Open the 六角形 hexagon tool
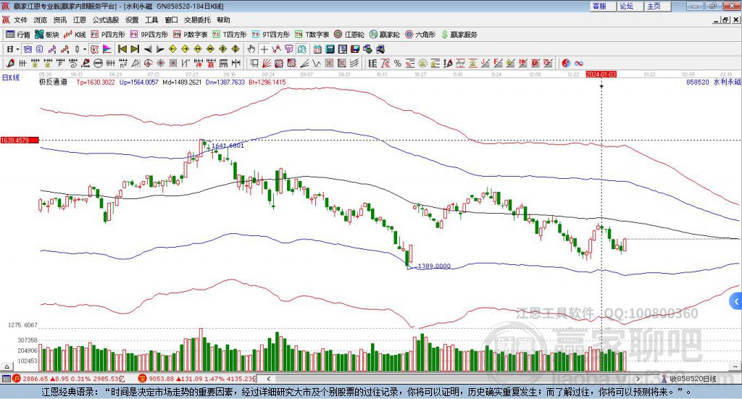The width and height of the screenshot is (742, 399). 419,34
